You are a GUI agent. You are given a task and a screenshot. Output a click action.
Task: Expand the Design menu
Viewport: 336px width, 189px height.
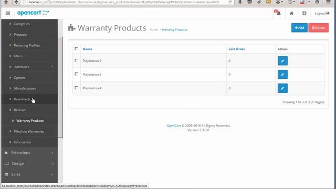[x=29, y=163]
